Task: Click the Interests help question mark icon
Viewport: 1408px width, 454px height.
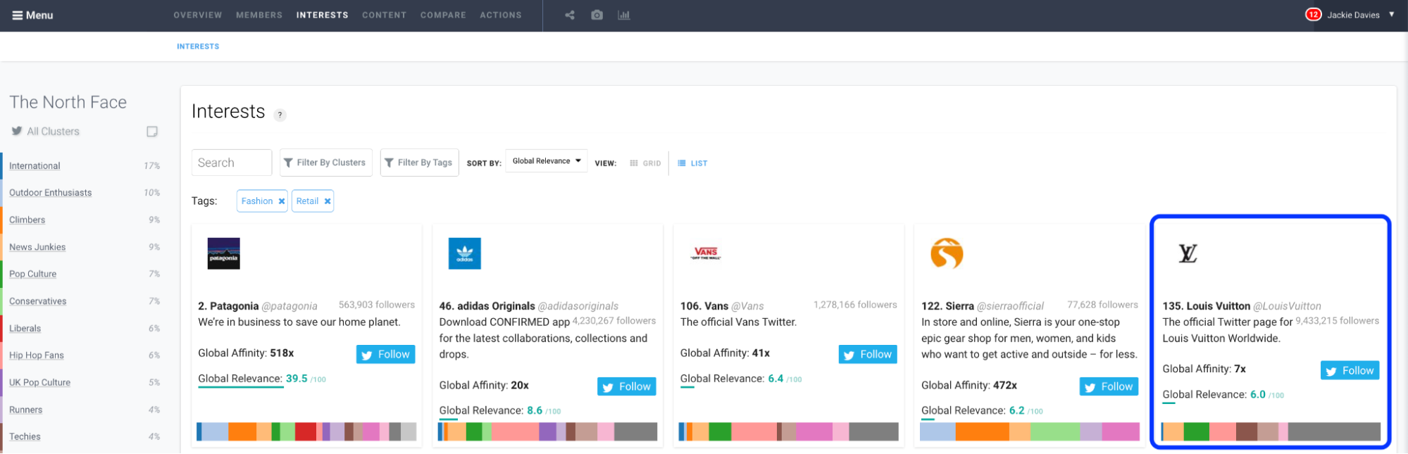Action: [x=280, y=115]
